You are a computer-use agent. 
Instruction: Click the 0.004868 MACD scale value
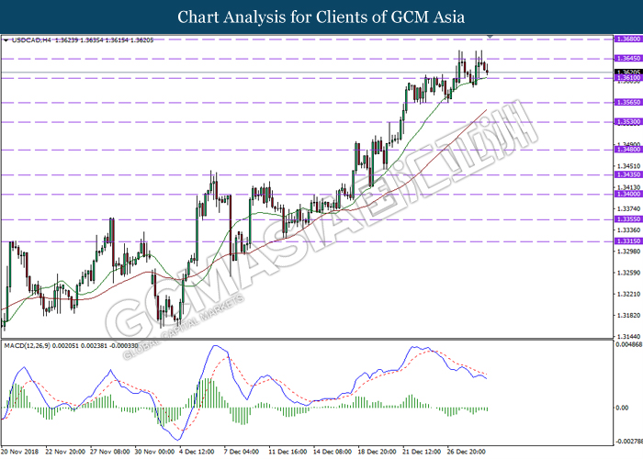click(629, 344)
